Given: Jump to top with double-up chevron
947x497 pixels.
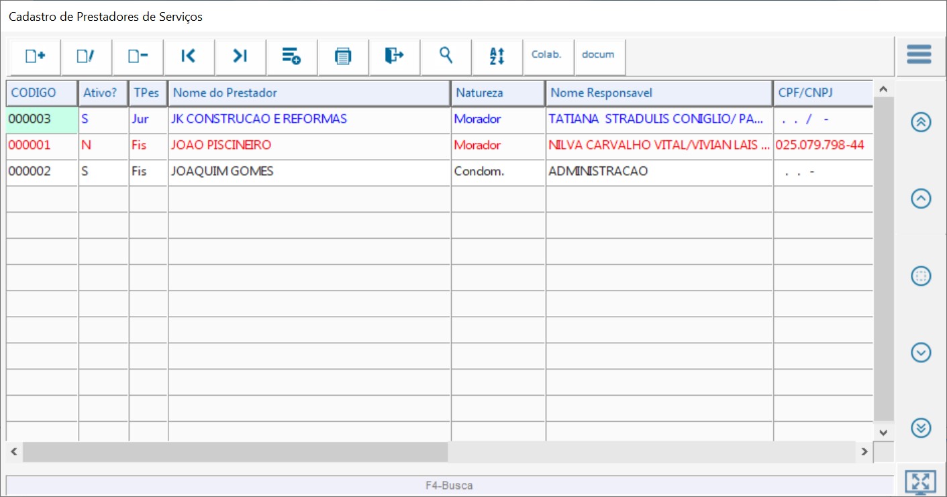Looking at the screenshot, I should [921, 122].
